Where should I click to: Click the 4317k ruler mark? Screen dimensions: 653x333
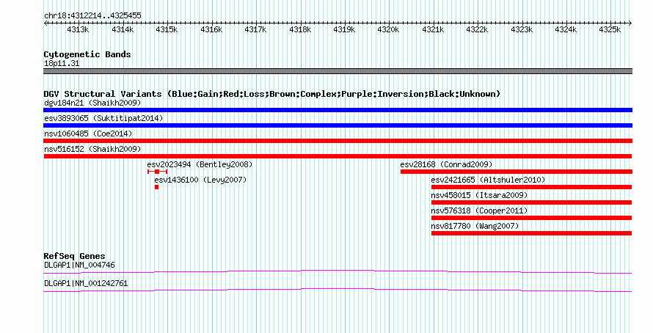(255, 29)
